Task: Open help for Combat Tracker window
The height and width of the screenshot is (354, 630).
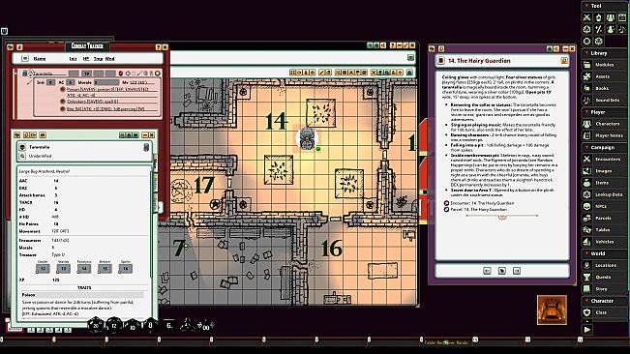Action: [x=158, y=47]
